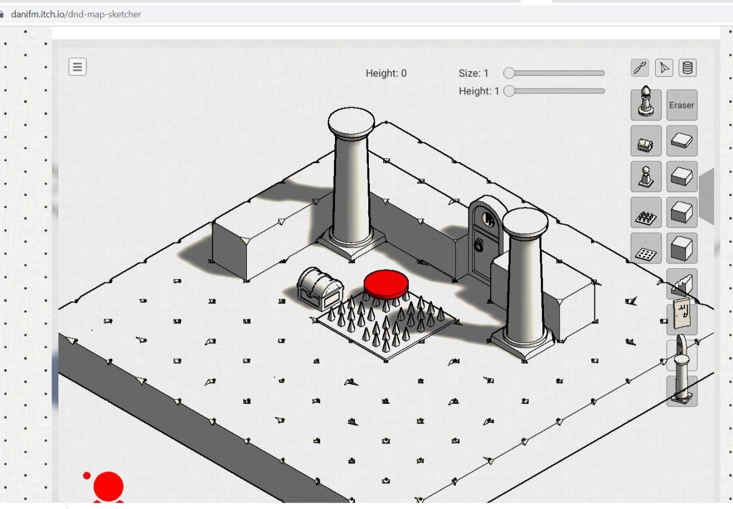Screen dimensions: 733x509
Task: Pick the flat grate tile
Action: (x=646, y=248)
